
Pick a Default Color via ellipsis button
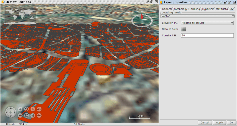[x=184, y=29]
